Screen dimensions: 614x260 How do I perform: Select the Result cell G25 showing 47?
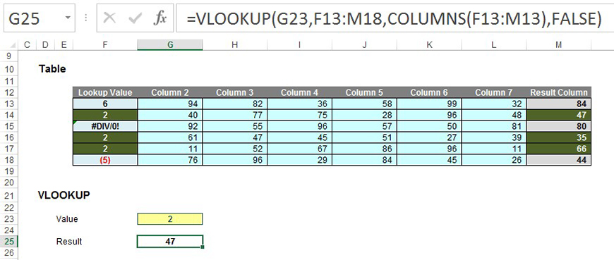point(170,241)
